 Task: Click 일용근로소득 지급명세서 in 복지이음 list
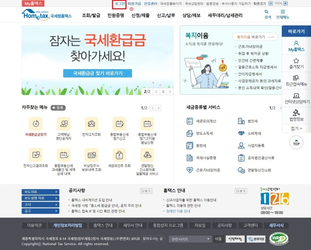point(257,67)
